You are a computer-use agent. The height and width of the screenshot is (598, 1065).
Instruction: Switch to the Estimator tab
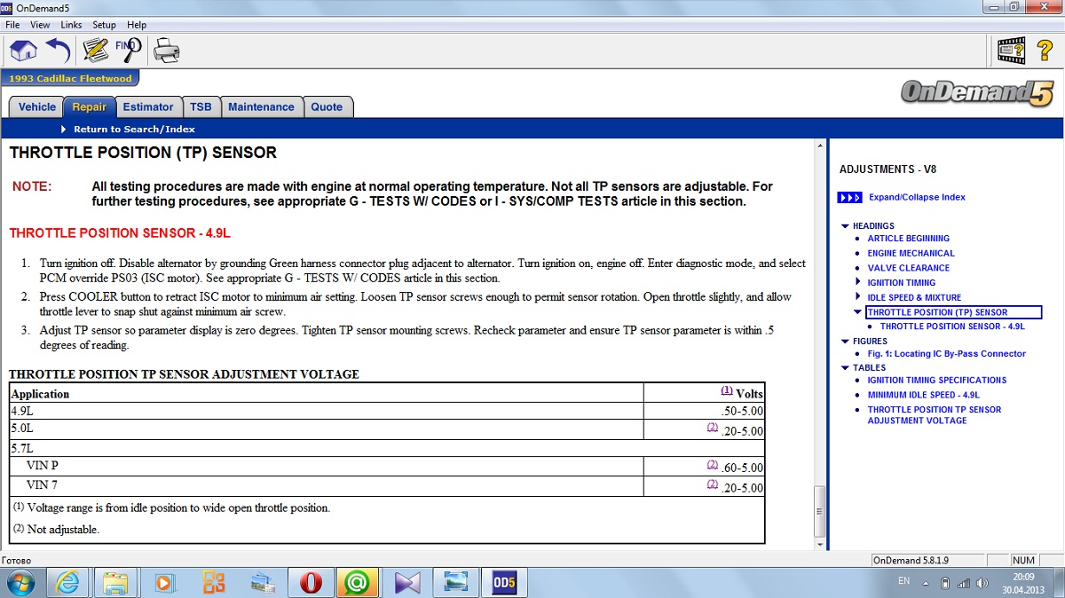pyautogui.click(x=148, y=107)
